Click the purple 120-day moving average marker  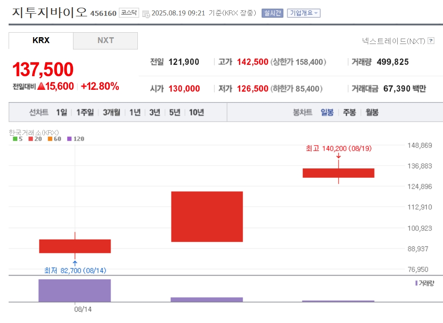[69, 139]
